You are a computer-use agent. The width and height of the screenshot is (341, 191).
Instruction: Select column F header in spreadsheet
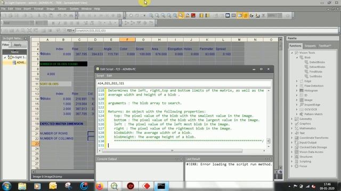[x=127, y=40]
